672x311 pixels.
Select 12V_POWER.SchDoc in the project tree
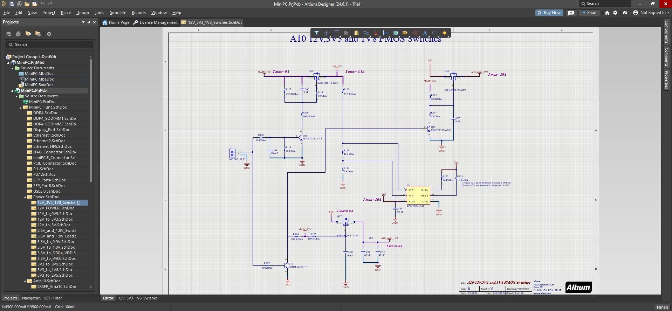56,208
